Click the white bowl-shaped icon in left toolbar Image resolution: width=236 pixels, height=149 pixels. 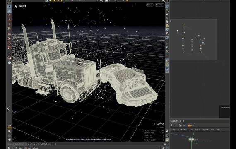point(10,62)
